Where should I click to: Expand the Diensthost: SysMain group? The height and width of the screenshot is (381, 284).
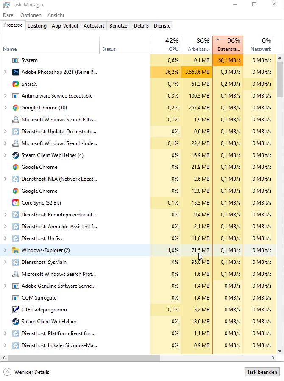click(x=6, y=262)
